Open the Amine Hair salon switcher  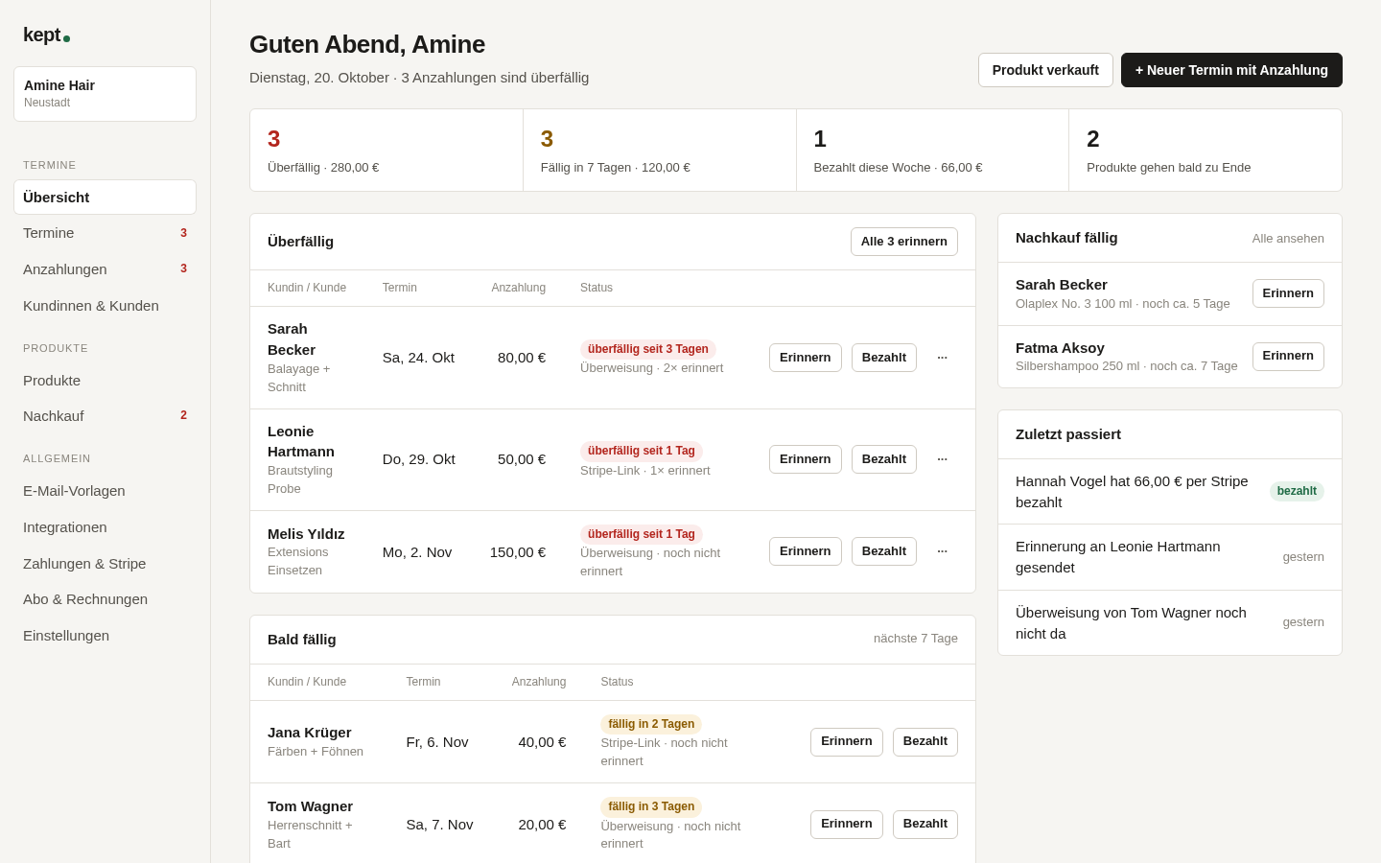pyautogui.click(x=105, y=94)
